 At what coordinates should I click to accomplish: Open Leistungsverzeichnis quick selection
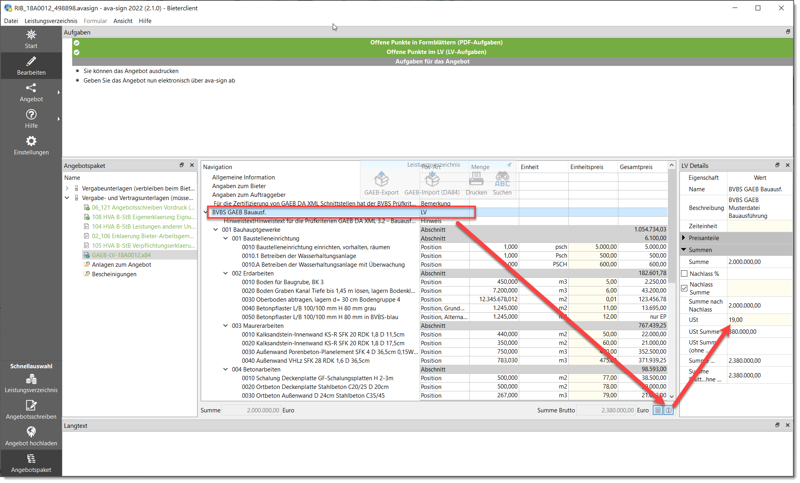(x=31, y=384)
